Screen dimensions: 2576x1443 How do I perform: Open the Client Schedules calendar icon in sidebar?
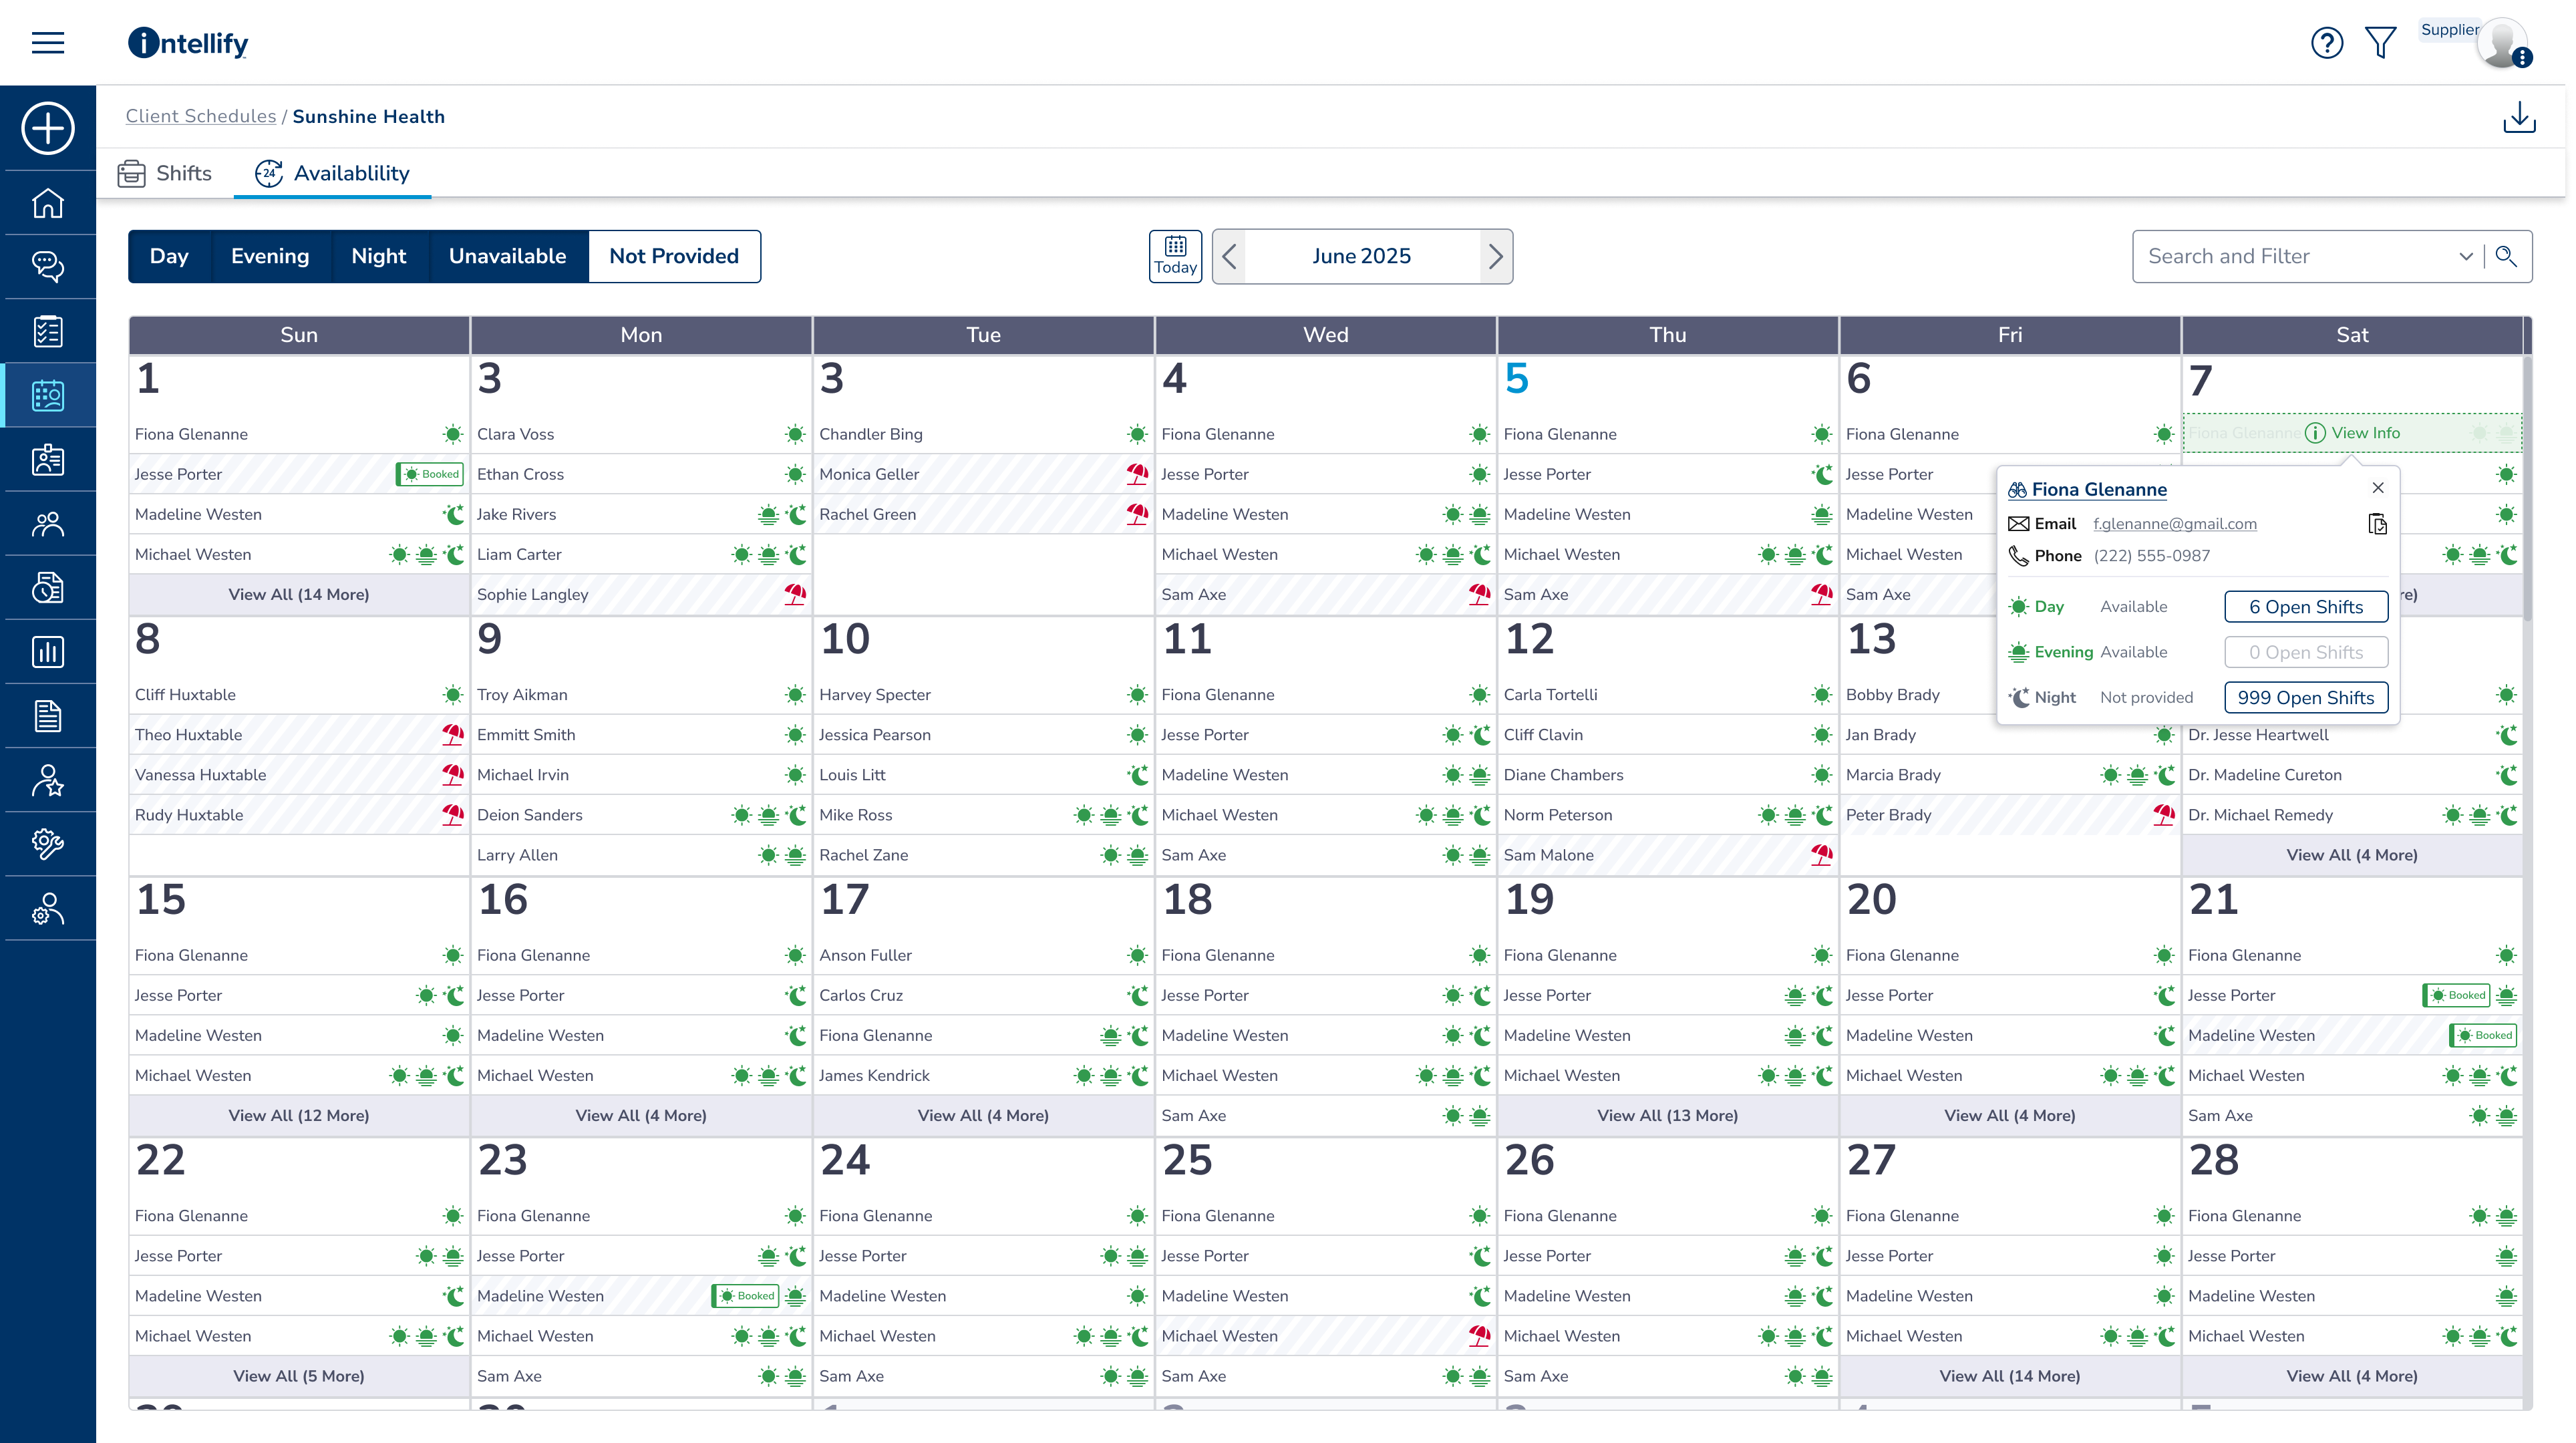(48, 394)
